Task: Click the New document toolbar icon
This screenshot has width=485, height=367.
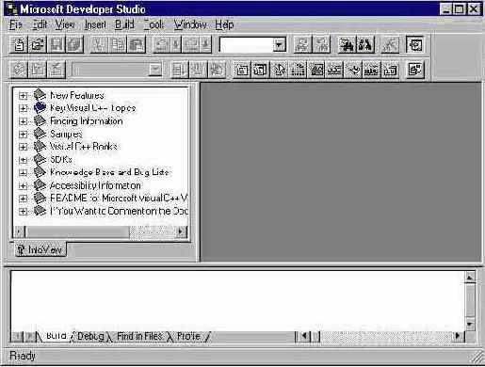Action: 19,44
